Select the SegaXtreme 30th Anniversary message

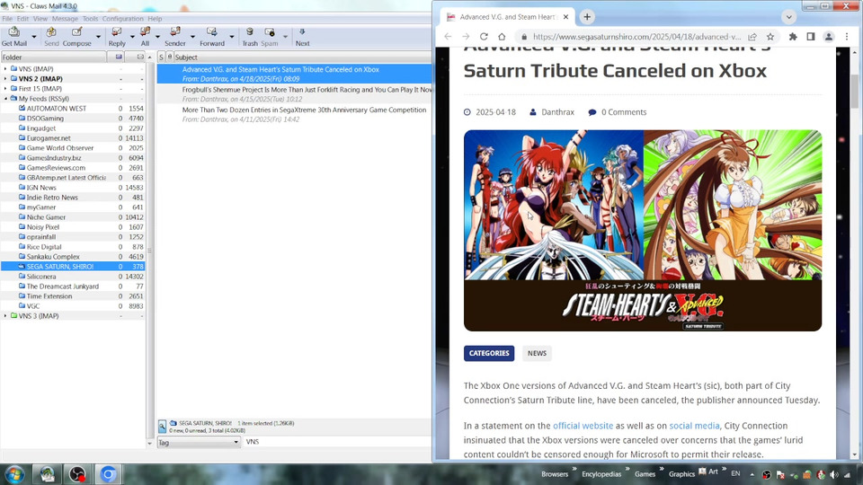pyautogui.click(x=295, y=114)
